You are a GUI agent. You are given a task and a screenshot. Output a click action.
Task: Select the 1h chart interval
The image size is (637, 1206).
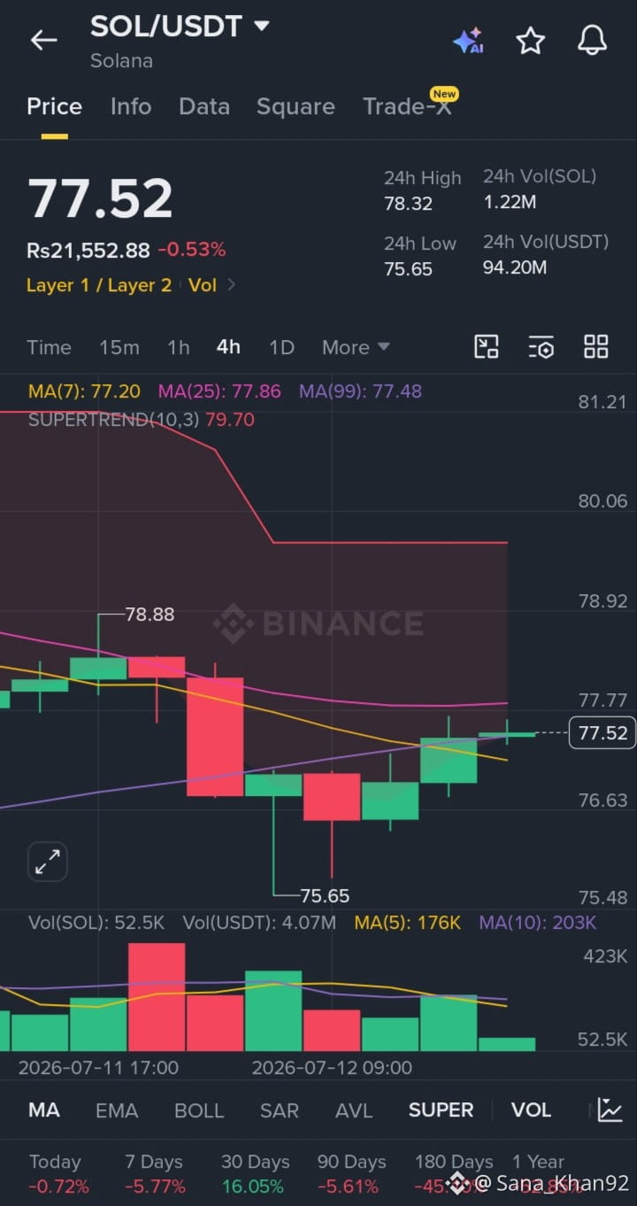click(x=179, y=347)
